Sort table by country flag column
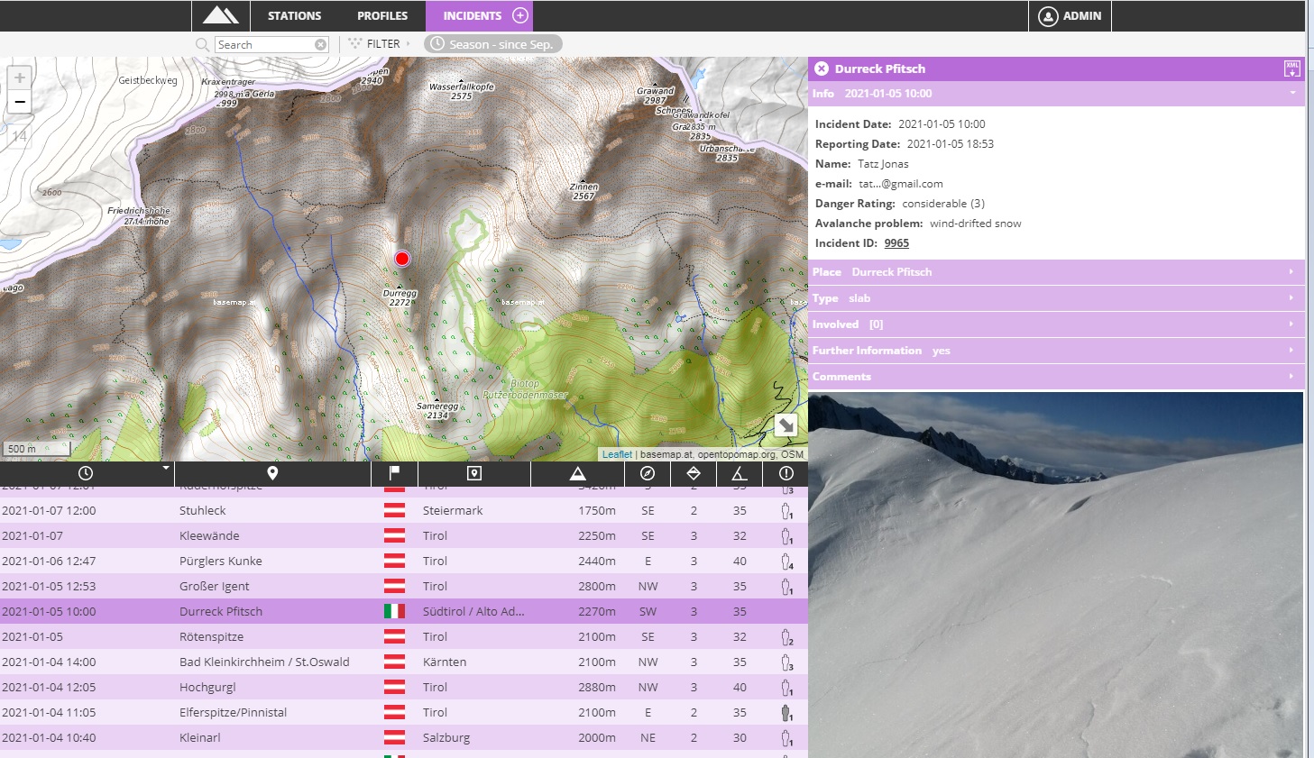The width and height of the screenshot is (1314, 758). click(394, 473)
